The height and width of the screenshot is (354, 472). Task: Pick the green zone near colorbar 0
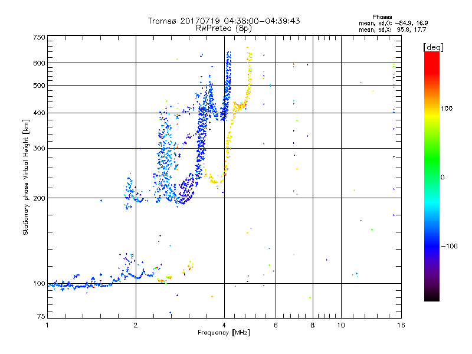(432, 169)
